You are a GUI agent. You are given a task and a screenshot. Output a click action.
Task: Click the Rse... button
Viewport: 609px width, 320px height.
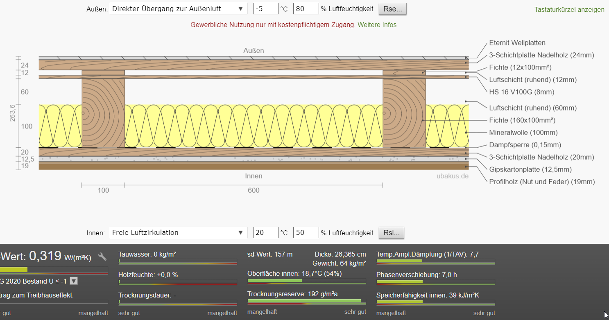tap(392, 9)
